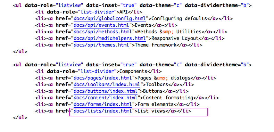Click the 'Content formatting' anchor text
This screenshot has width=274, height=132.
pyautogui.click(x=168, y=98)
